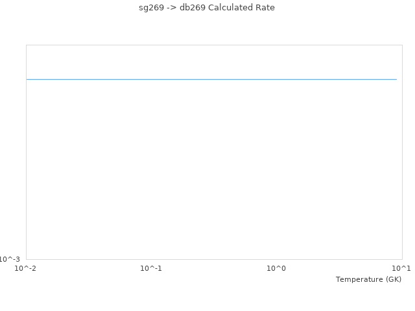Click the words Calculated Rate in title
415x311 pixels.
[x=241, y=8]
